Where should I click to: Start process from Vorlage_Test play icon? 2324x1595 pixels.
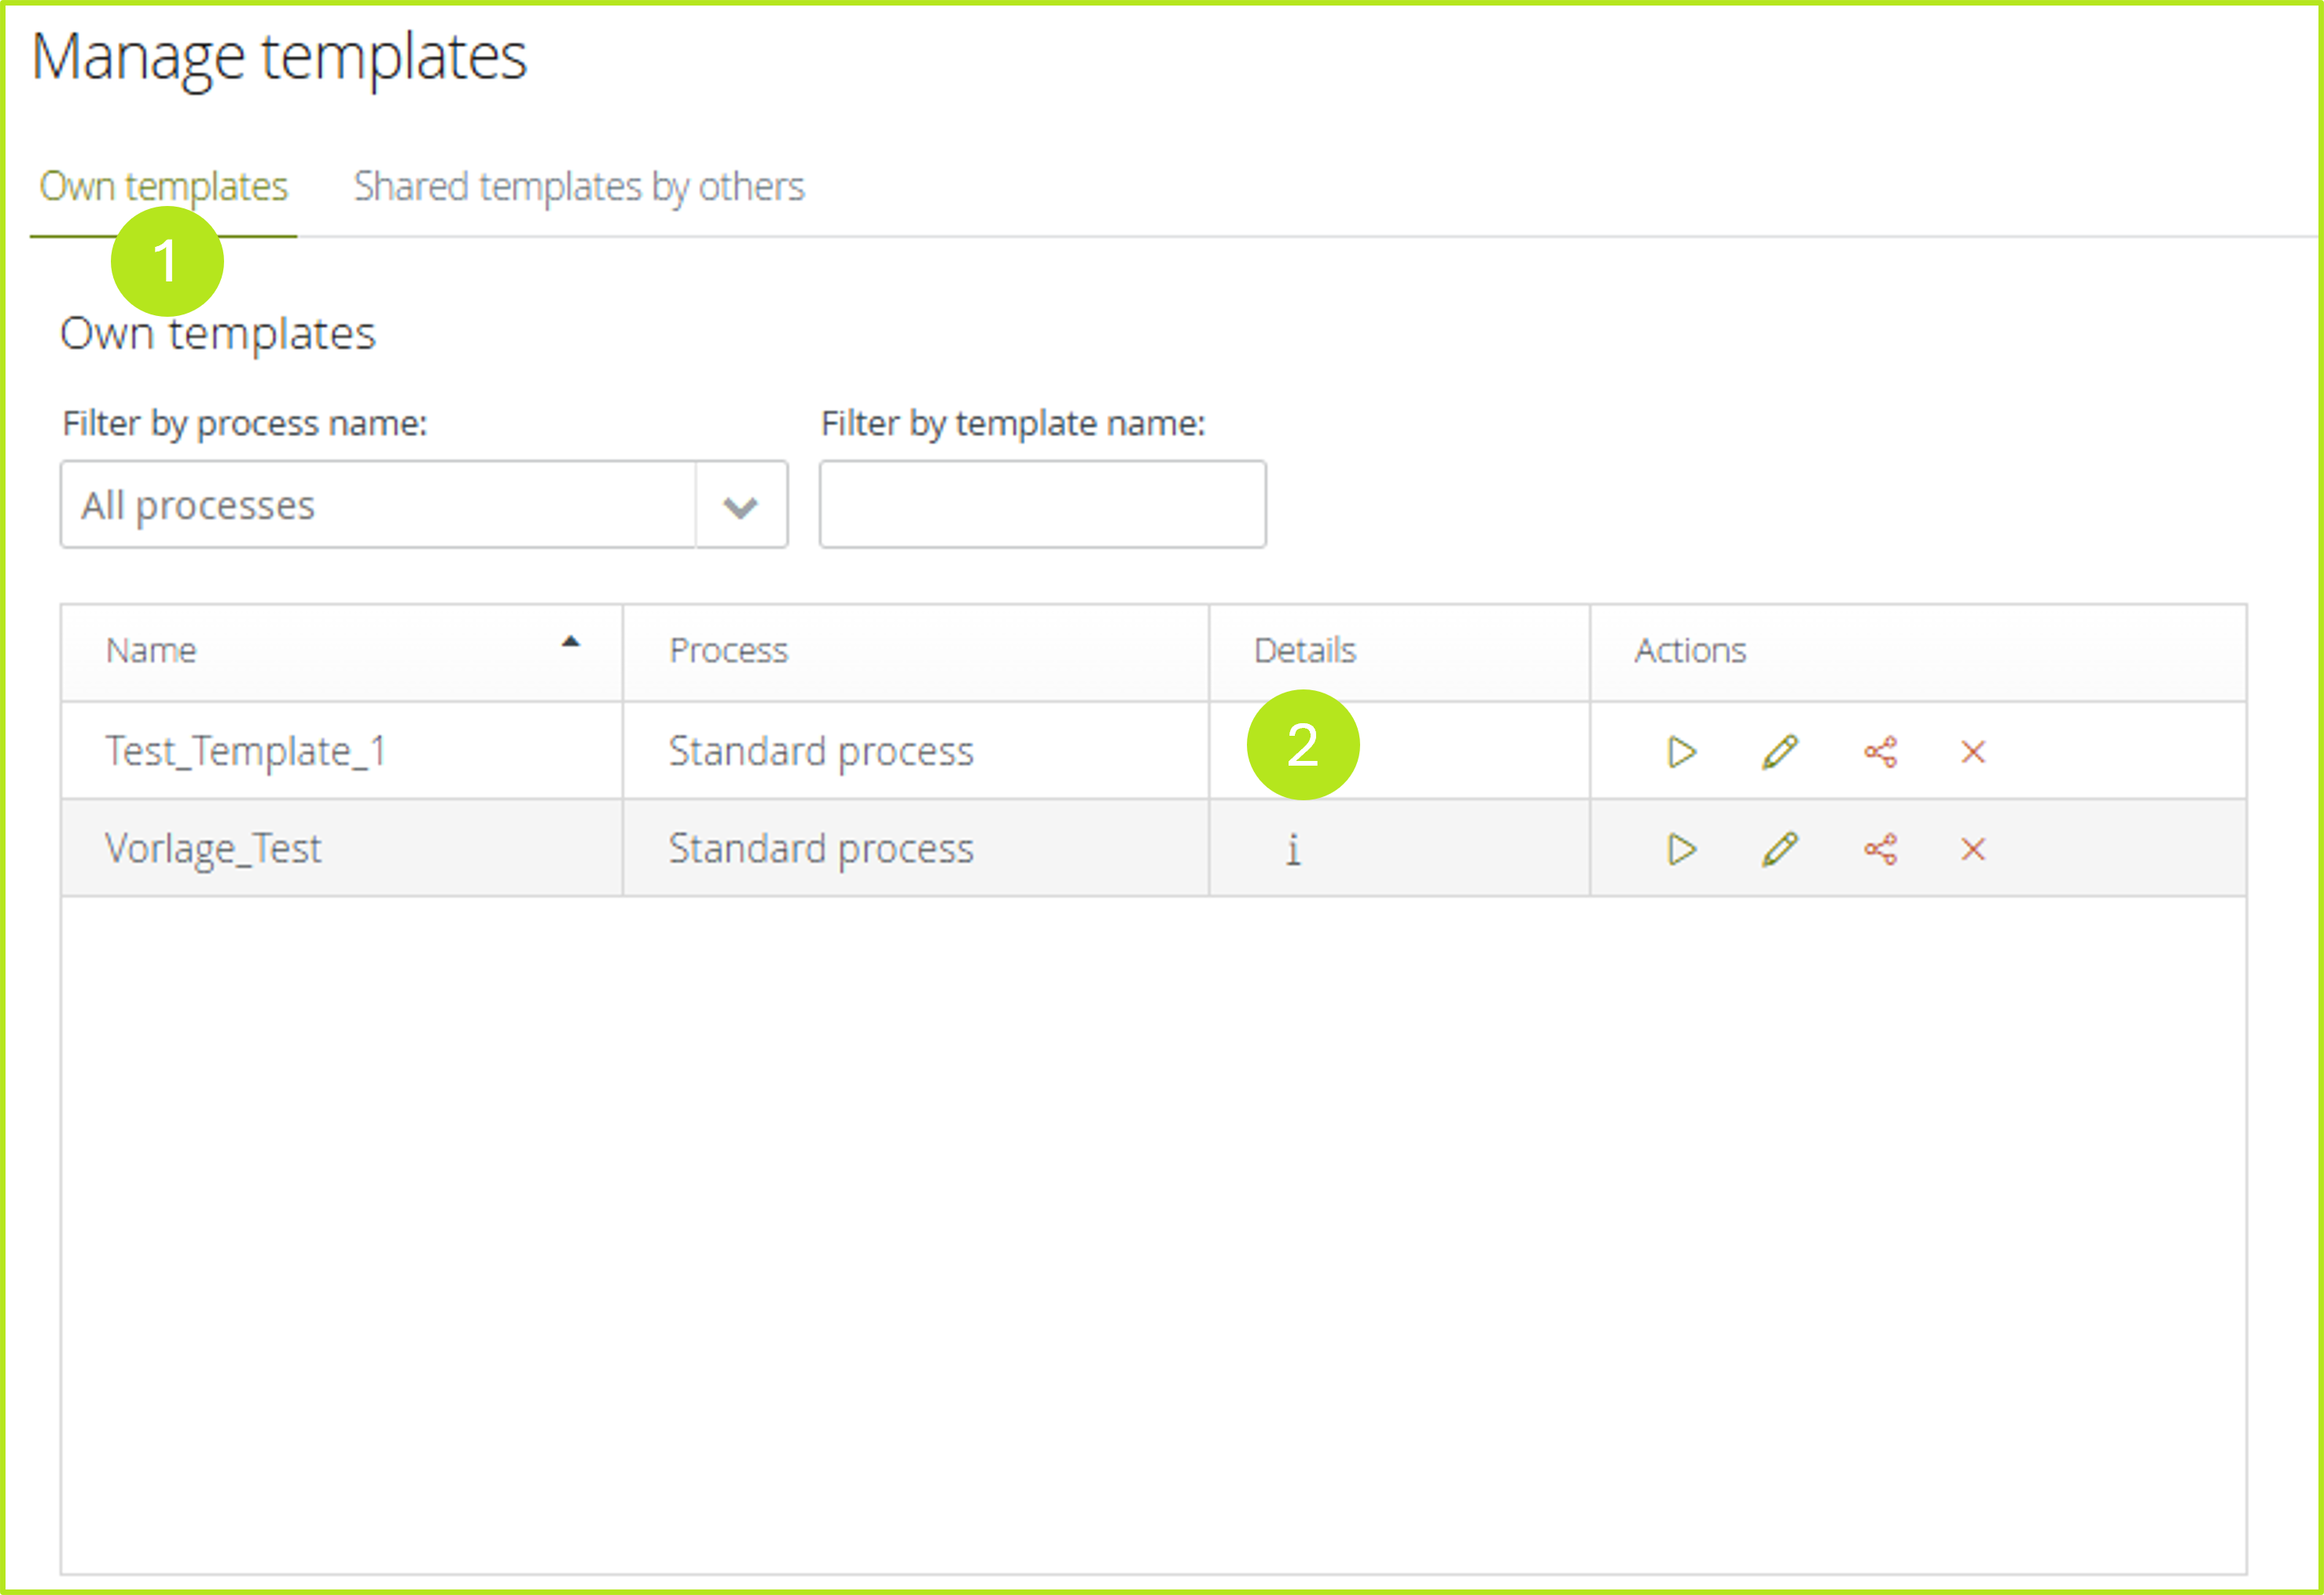click(x=1682, y=849)
